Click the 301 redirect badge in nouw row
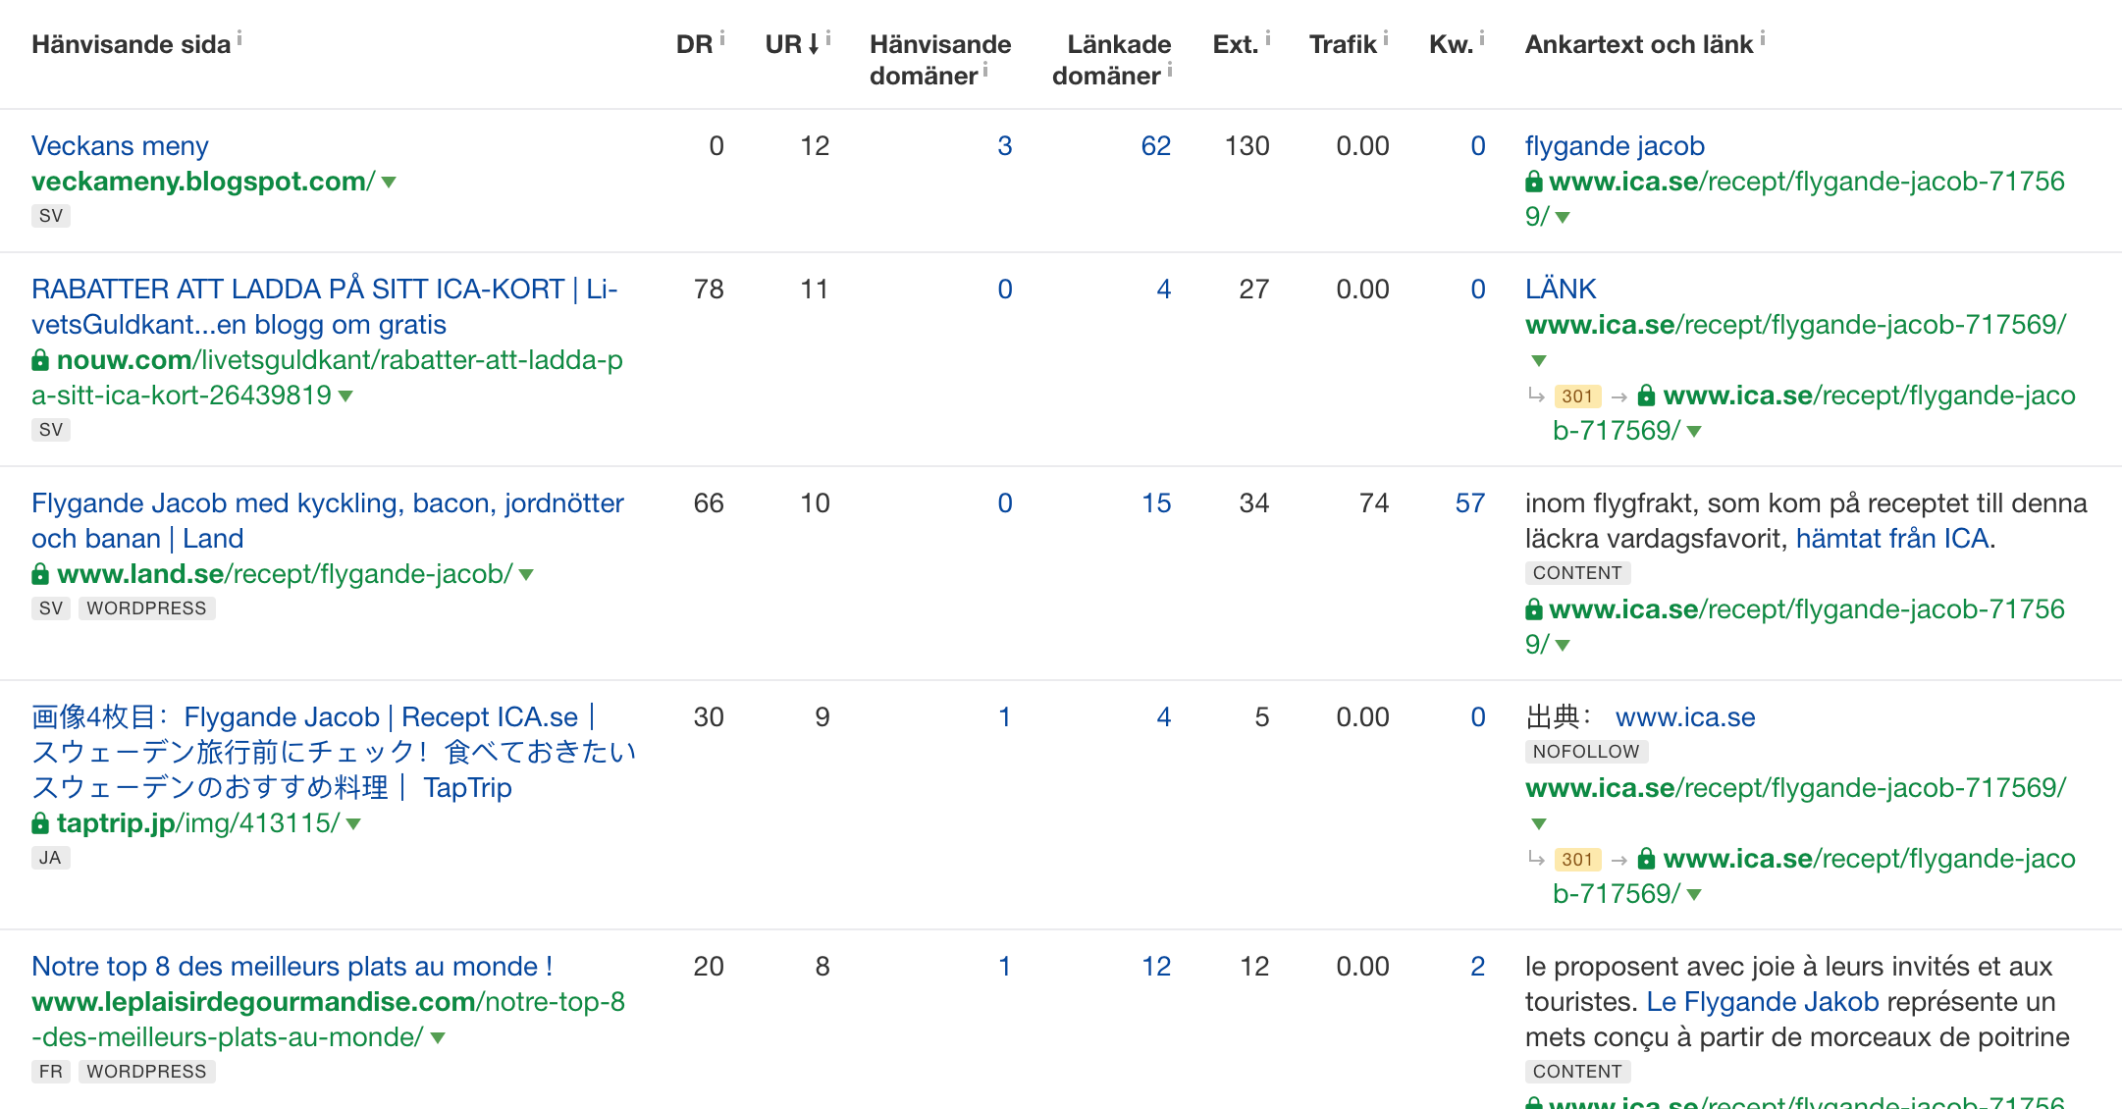This screenshot has height=1109, width=2122. (1577, 396)
